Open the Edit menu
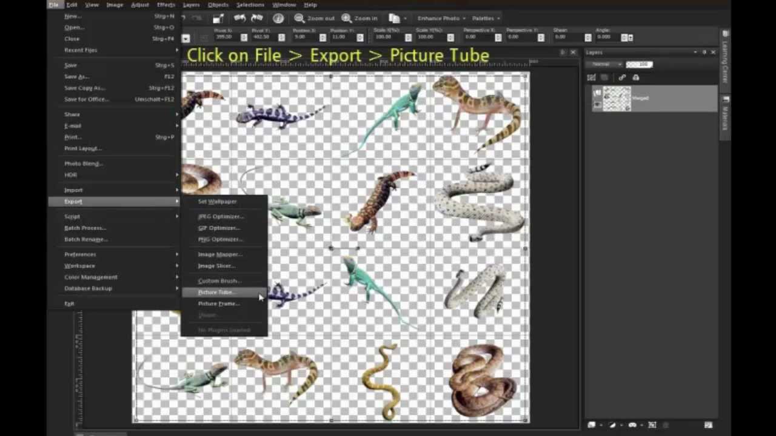This screenshot has height=436, width=776. click(72, 5)
